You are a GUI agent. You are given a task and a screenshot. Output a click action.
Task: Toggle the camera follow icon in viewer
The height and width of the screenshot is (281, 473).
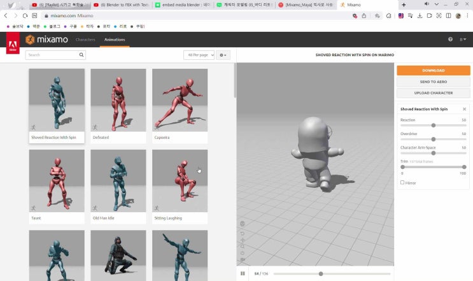(243, 259)
